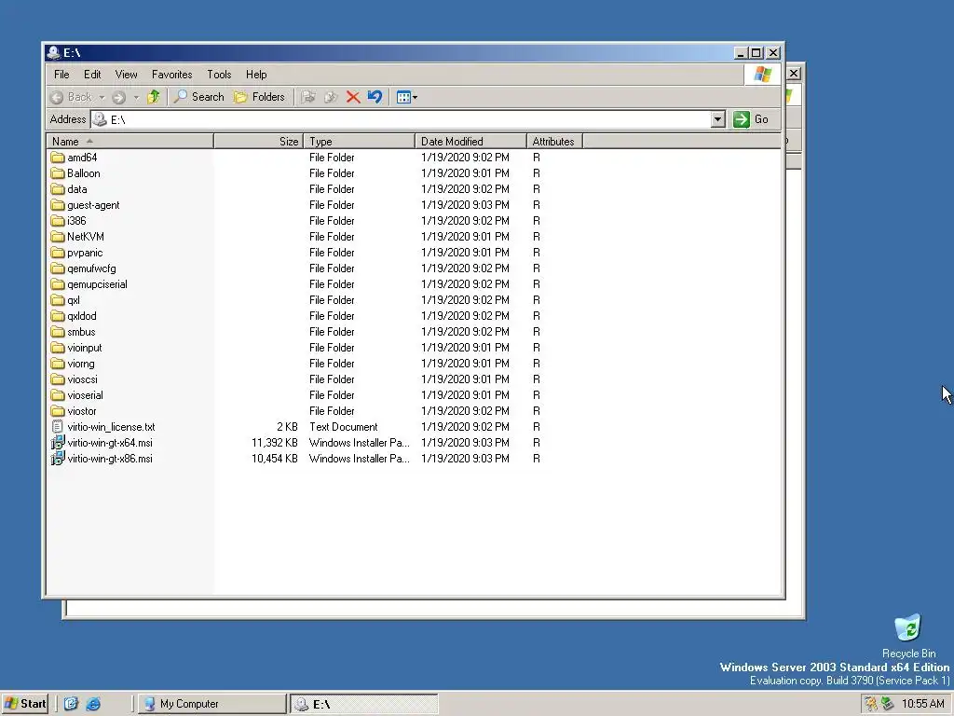Image resolution: width=954 pixels, height=716 pixels.
Task: Click in the Address input field
Action: pyautogui.click(x=402, y=119)
